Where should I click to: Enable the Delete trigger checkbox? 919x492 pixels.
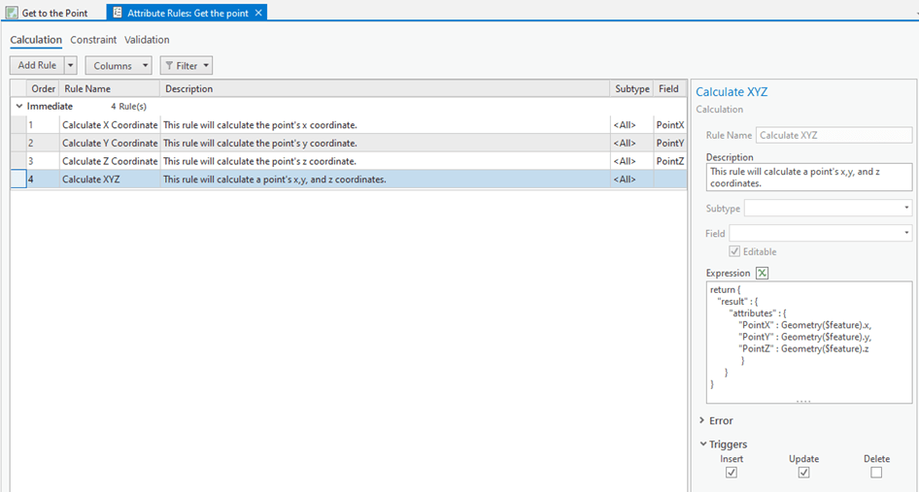coord(876,472)
